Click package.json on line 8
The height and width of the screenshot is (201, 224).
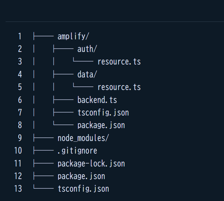pos(101,125)
